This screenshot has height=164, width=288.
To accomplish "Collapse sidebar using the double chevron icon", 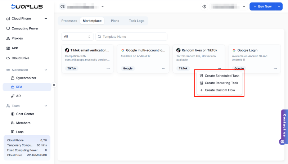I will click(54, 85).
